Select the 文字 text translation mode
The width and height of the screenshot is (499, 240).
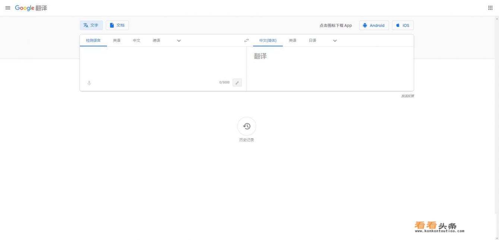pyautogui.click(x=91, y=25)
